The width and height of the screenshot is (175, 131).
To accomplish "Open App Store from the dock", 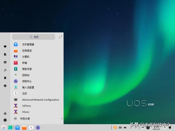I will 24,127.
